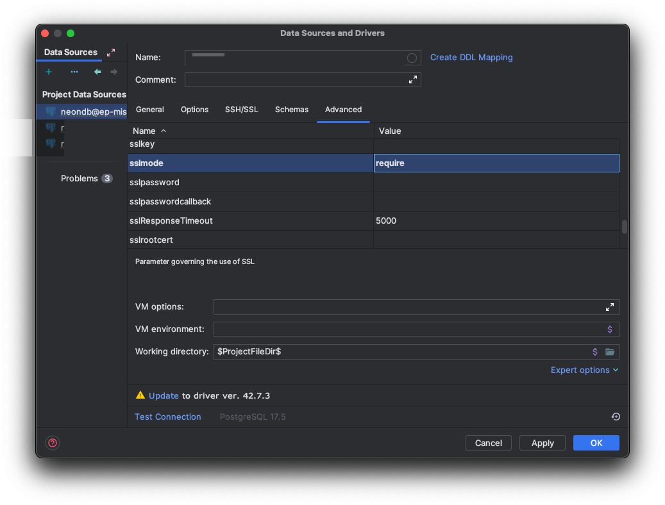The image size is (665, 505).
Task: Edit the sslmode value 'require'
Action: coord(496,163)
